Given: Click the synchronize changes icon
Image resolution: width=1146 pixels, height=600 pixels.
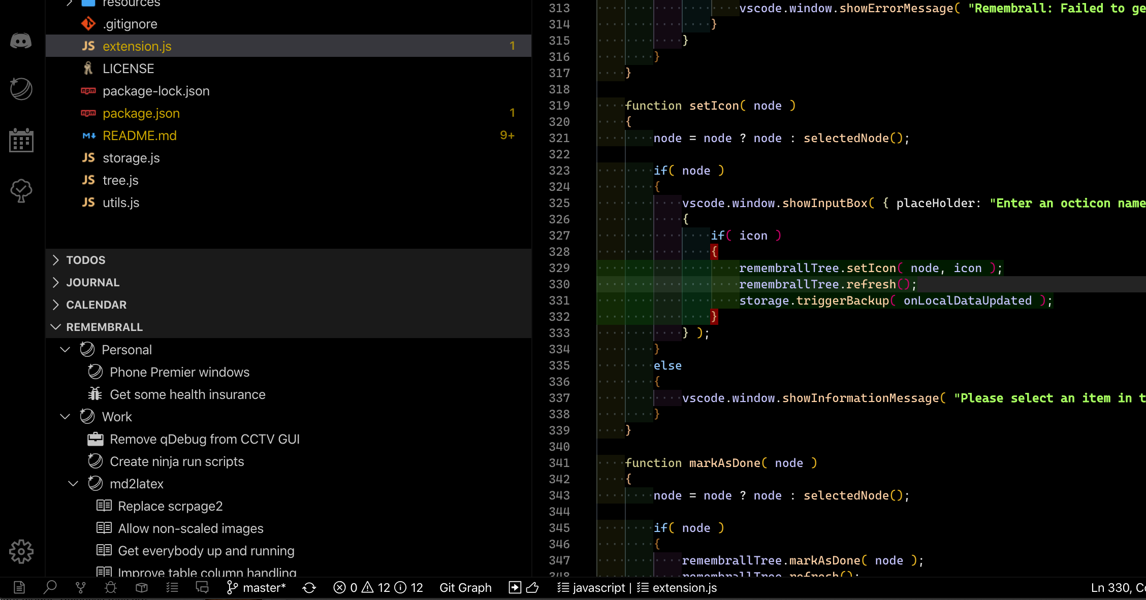Looking at the screenshot, I should coord(309,588).
